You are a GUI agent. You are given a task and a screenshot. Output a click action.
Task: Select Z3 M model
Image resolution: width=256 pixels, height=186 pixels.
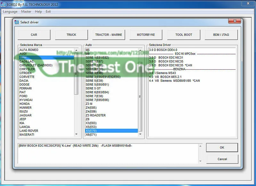coord(111,104)
